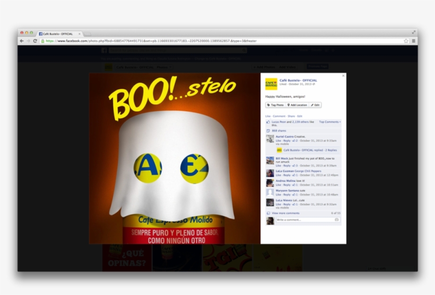
Task: Click the shares icon beside 868 shares
Action: tap(268, 131)
